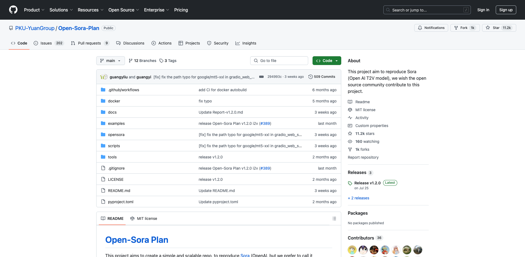525x257 pixels.
Task: Open the opensora folder
Action: click(116, 135)
